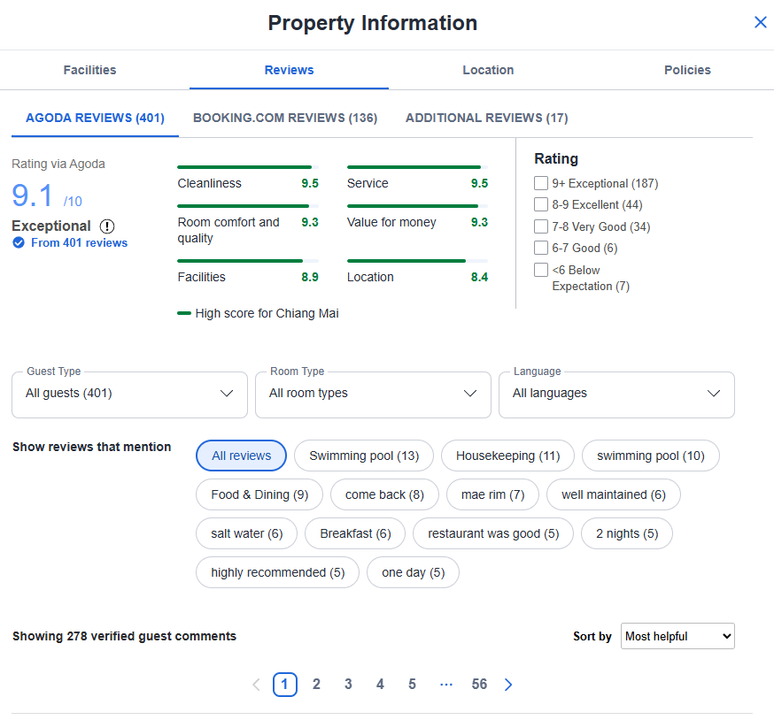Viewport: 774px width, 720px height.
Task: Open the Booking.com Reviews tab
Action: [x=285, y=118]
